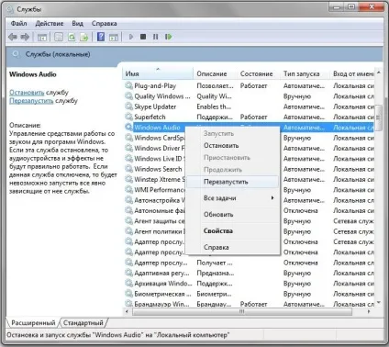Click the gear icon beside Skype Updater

click(x=128, y=106)
